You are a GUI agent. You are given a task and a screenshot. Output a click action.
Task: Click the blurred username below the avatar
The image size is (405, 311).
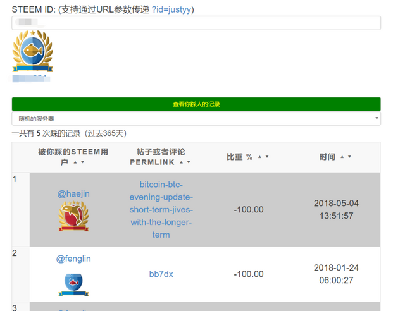pos(31,78)
